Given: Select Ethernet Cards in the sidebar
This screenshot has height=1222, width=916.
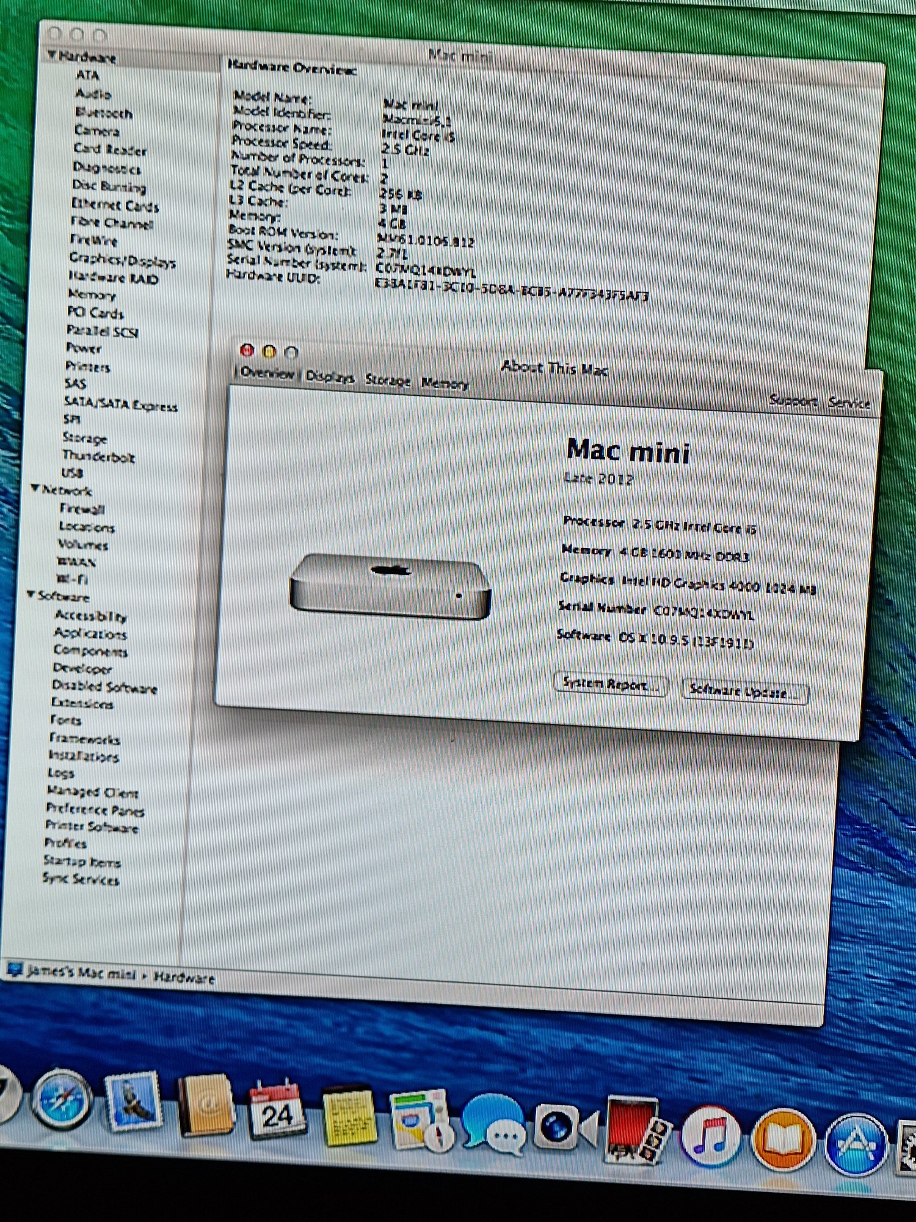Looking at the screenshot, I should 115,205.
